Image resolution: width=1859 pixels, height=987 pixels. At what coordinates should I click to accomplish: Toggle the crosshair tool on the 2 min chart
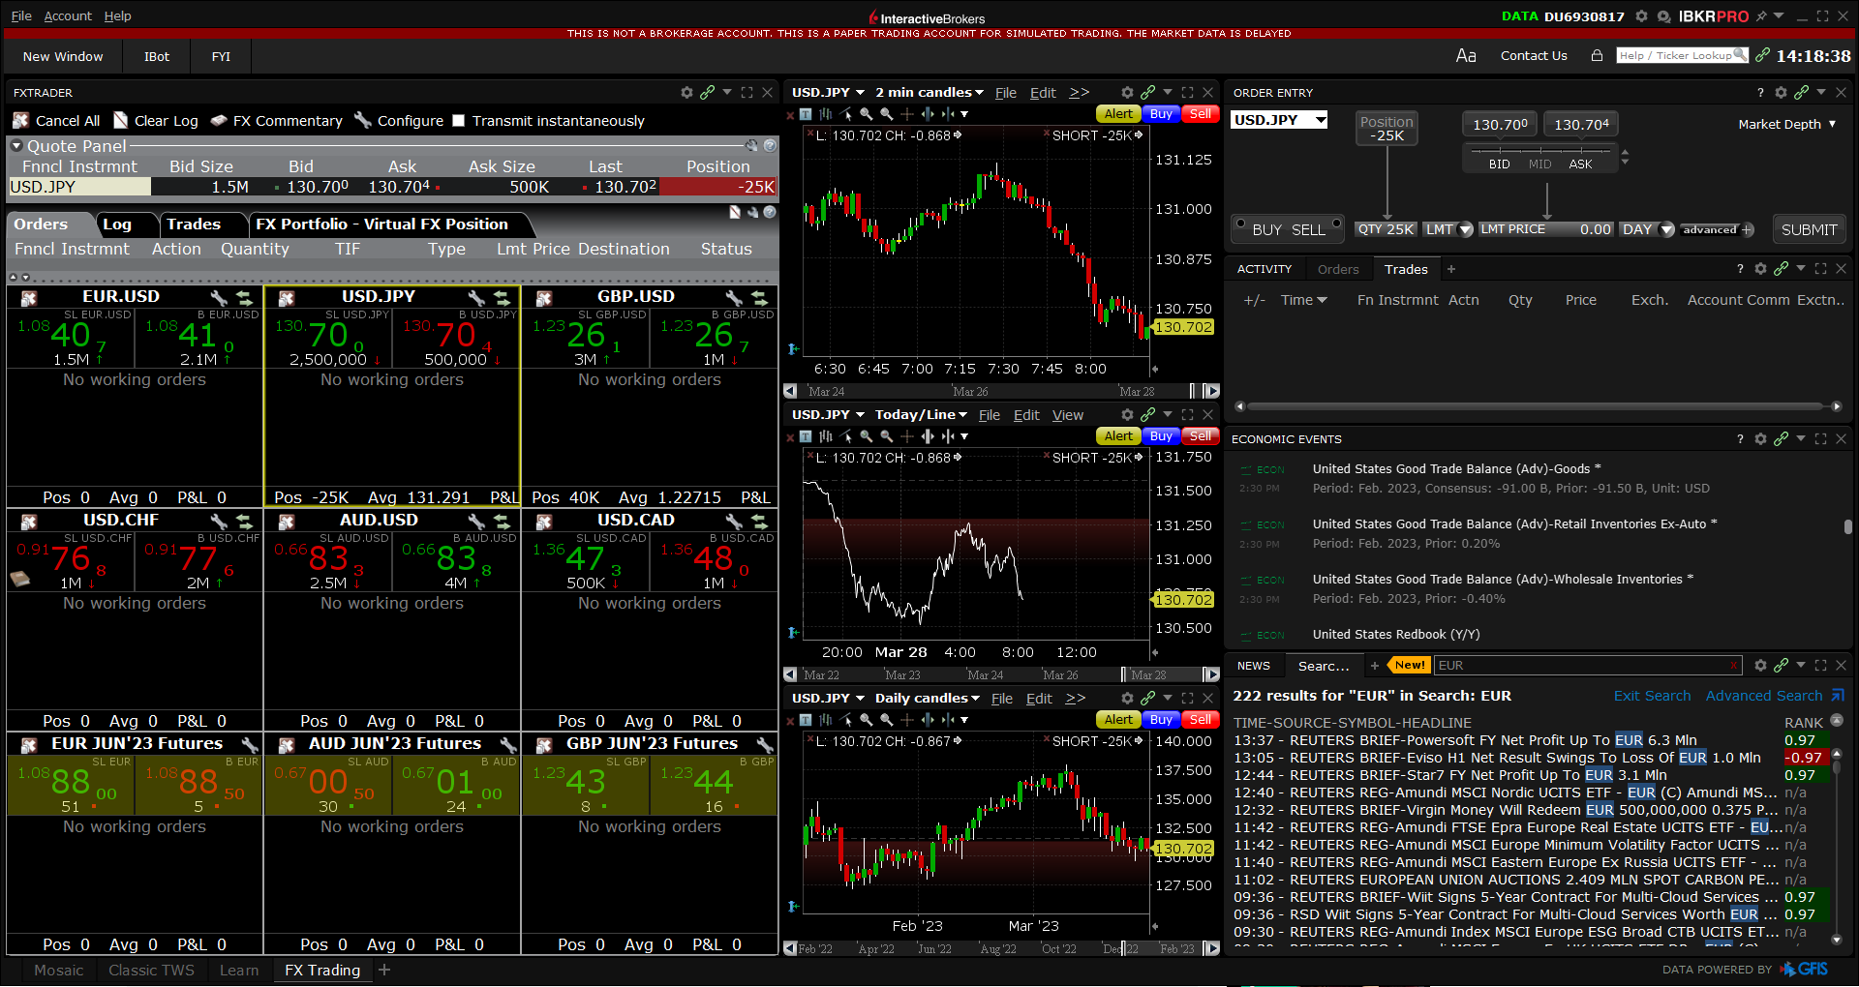tap(906, 114)
